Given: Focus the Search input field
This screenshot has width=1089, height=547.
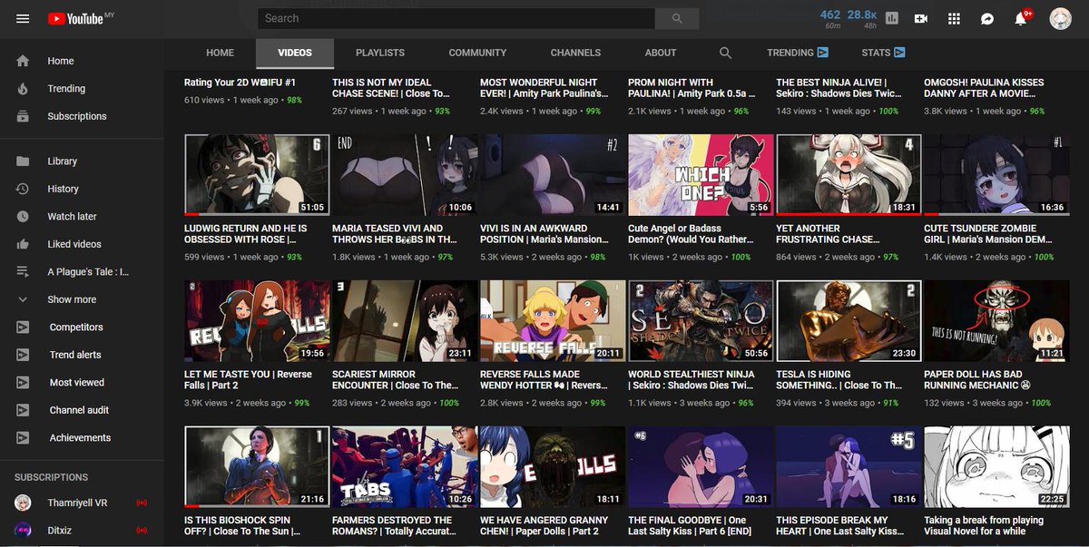Looking at the screenshot, I should (456, 18).
